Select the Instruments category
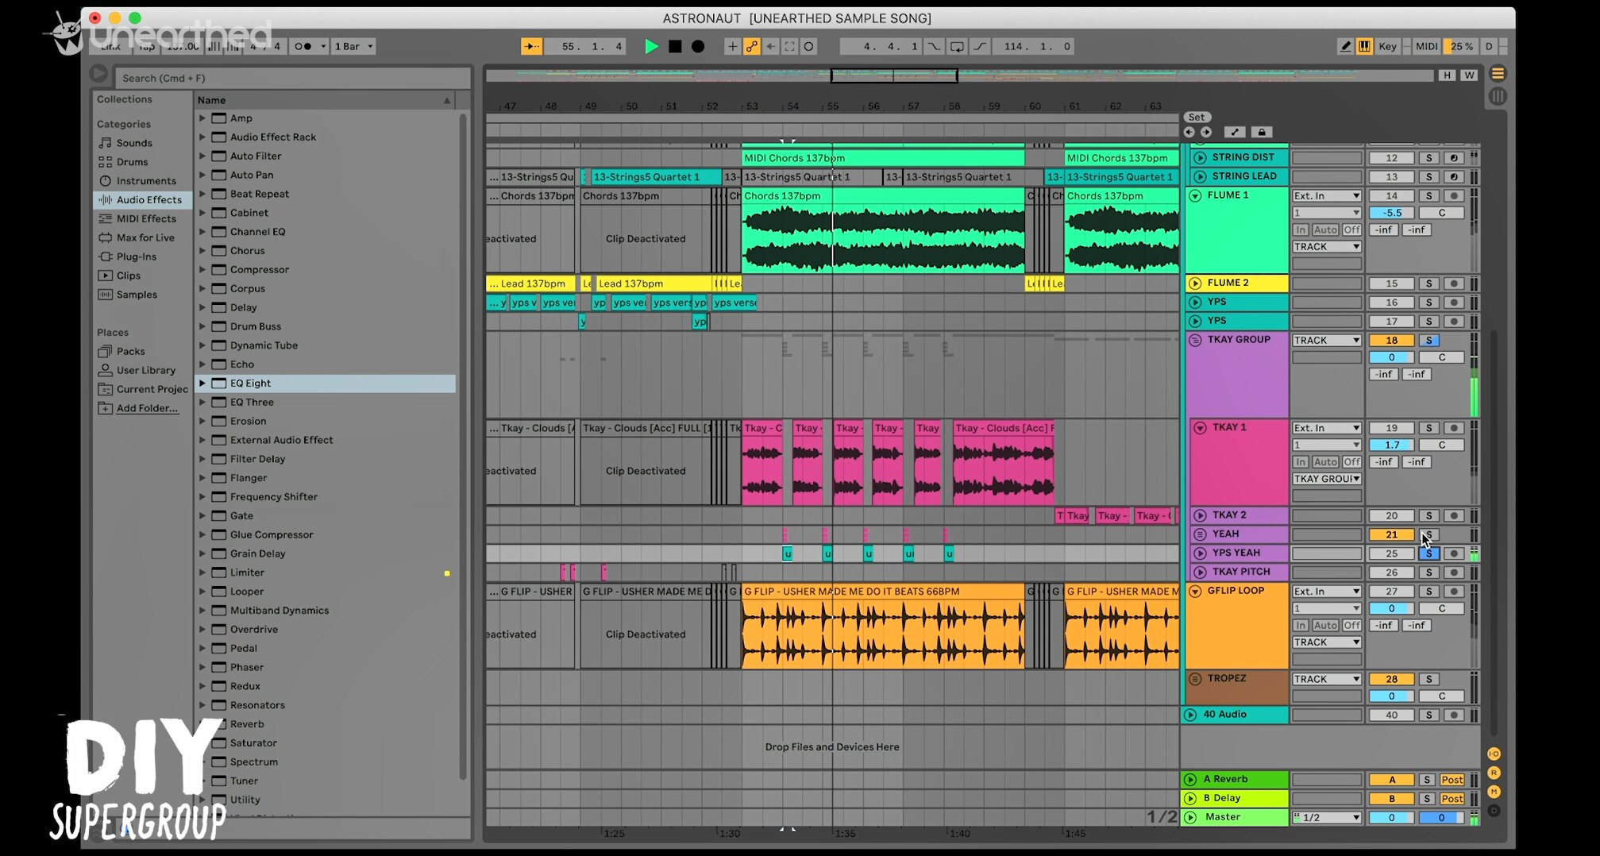This screenshot has width=1600, height=856. pos(137,180)
